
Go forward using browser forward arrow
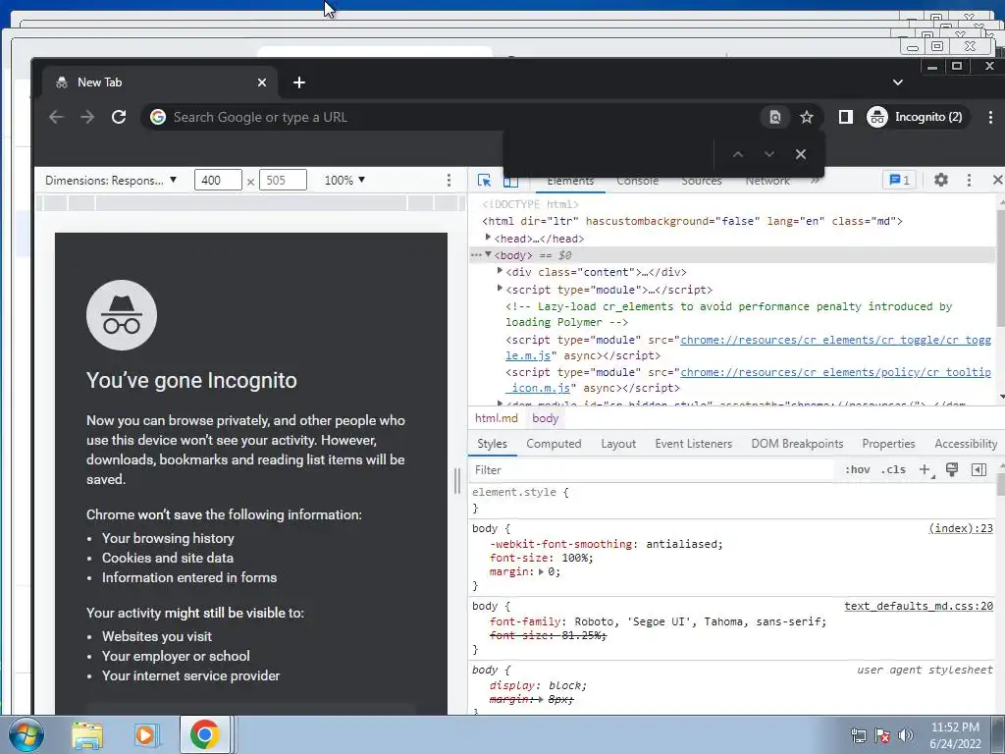coord(87,117)
